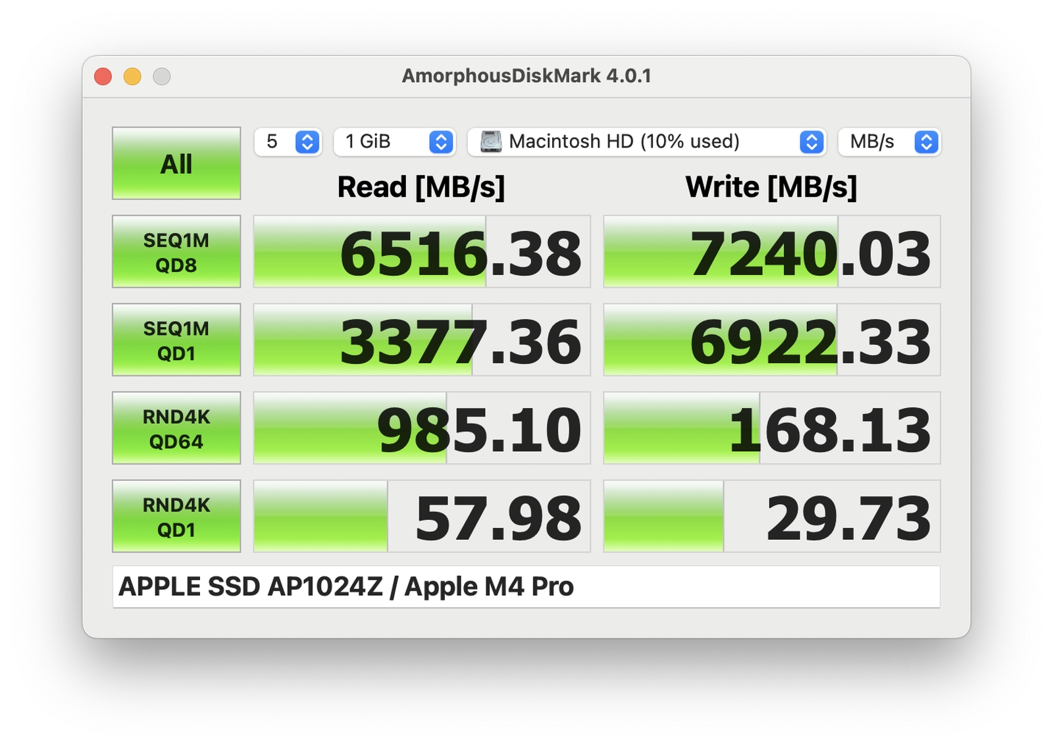Click the Macintosh HD disk icon
This screenshot has width=1053, height=747.
tap(491, 142)
